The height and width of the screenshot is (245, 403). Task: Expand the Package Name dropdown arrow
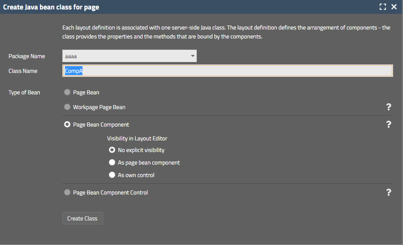coord(192,56)
